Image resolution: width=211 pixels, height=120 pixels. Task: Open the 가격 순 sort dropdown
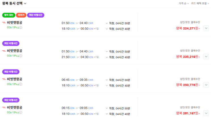[183, 3]
